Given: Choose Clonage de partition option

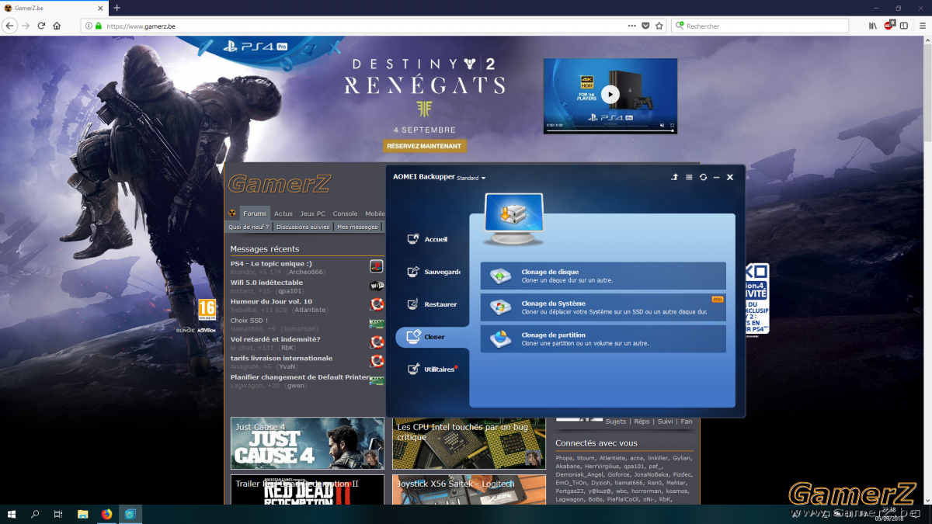Looking at the screenshot, I should coord(603,338).
